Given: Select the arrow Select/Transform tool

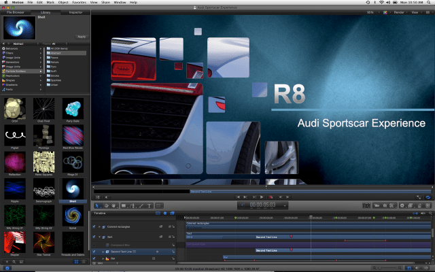Looking at the screenshot, I should click(x=97, y=205).
